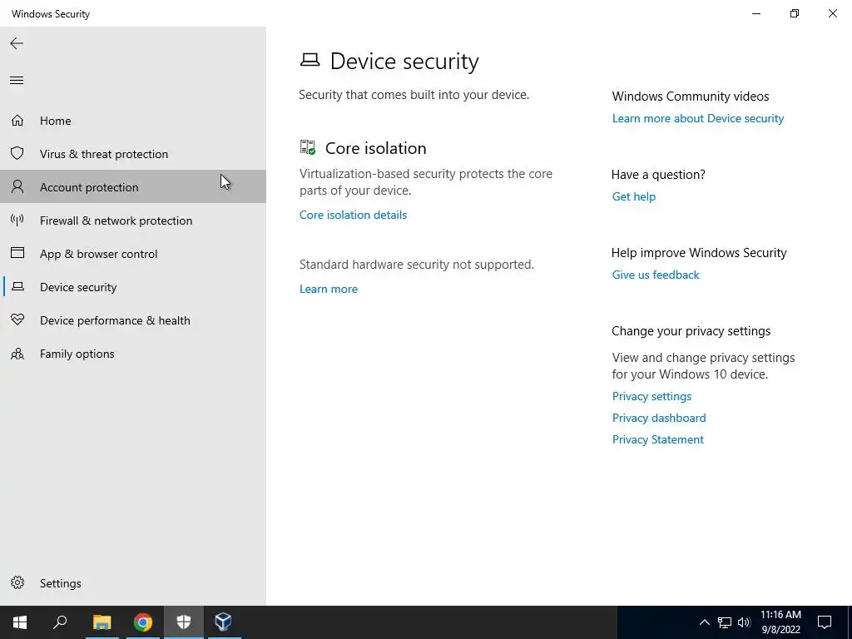852x639 pixels.
Task: Open Learn more about Device security
Action: [x=698, y=118]
